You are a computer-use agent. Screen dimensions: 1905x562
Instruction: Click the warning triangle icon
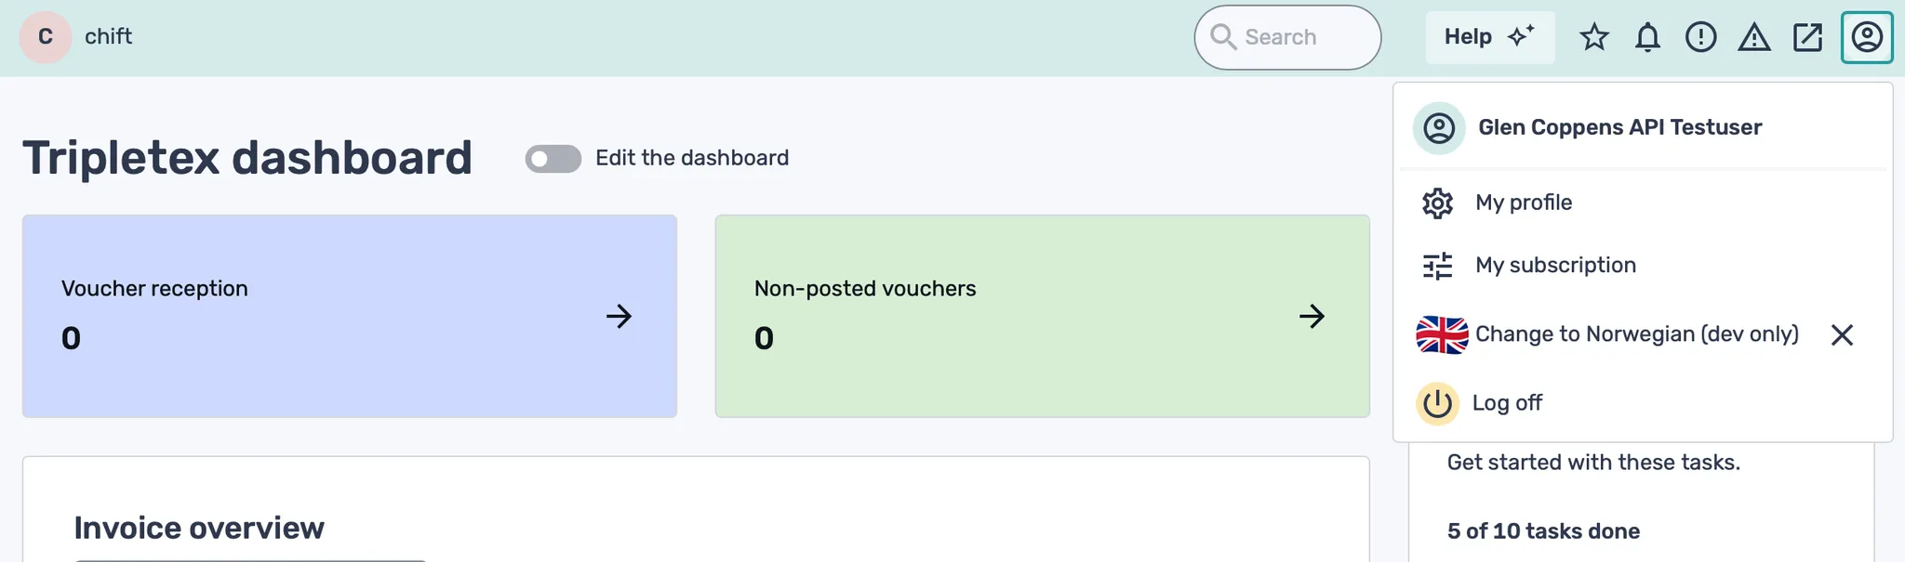[1754, 37]
